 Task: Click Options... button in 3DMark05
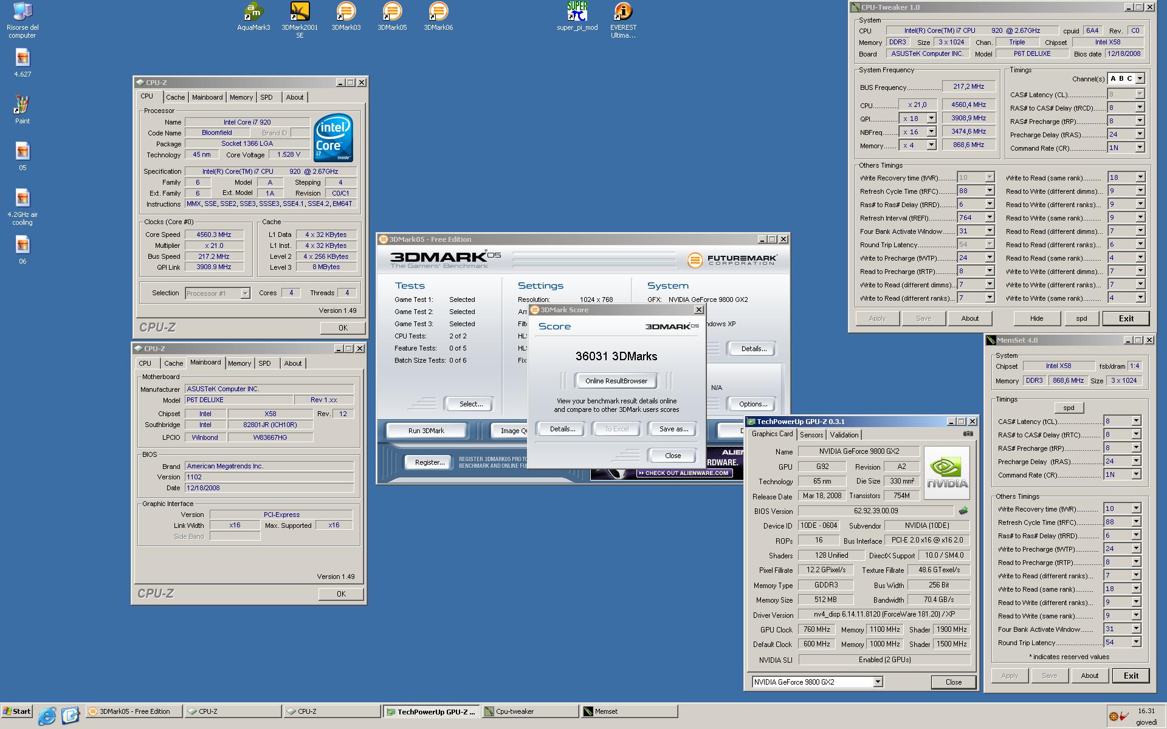pyautogui.click(x=753, y=404)
